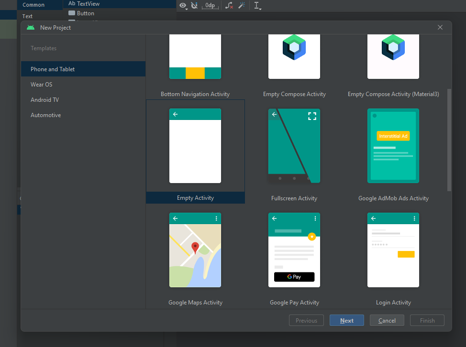The width and height of the screenshot is (466, 347).
Task: Click the Google AdMob Ads Activity label
Action: pyautogui.click(x=393, y=198)
